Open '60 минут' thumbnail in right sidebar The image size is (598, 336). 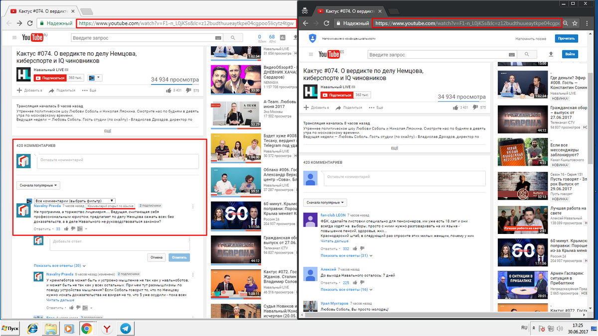pyautogui.click(x=523, y=252)
